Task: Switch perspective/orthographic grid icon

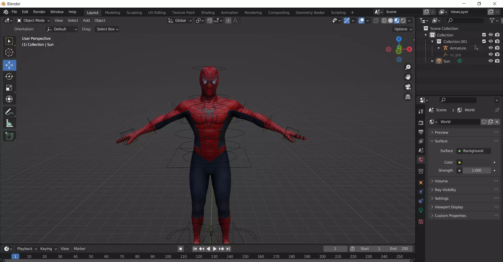Action: (x=408, y=97)
